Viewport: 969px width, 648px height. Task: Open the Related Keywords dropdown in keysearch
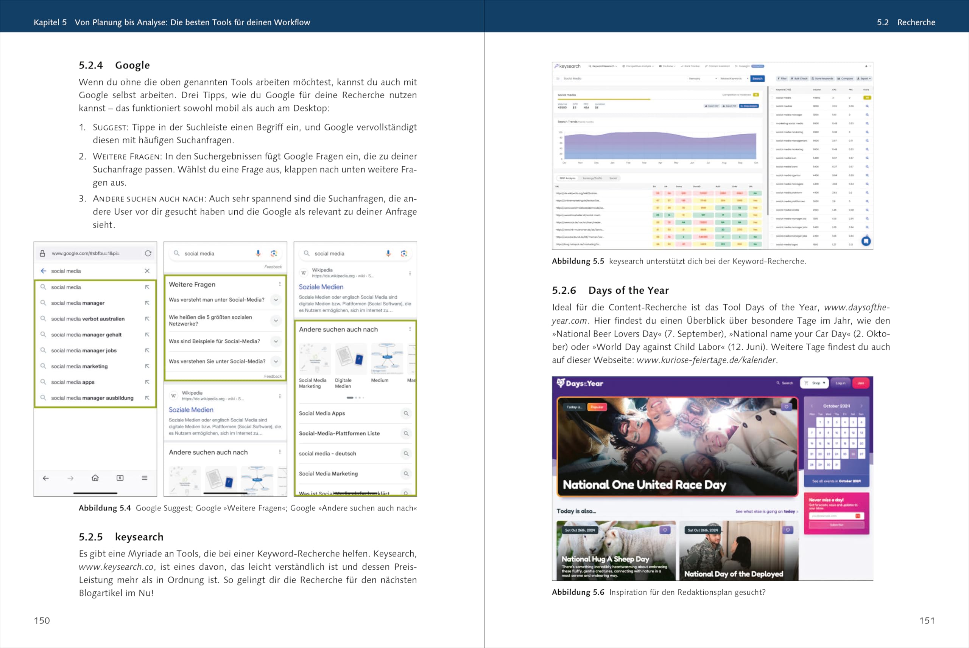click(734, 79)
